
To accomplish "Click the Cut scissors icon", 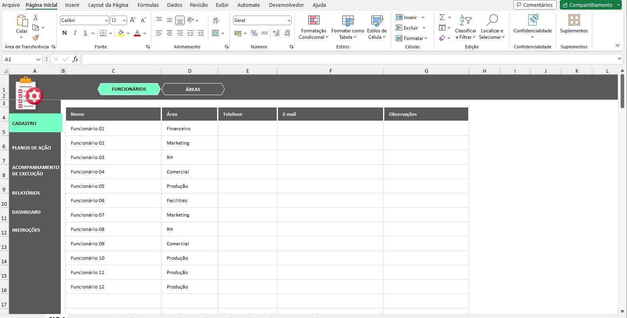I will coord(36,18).
